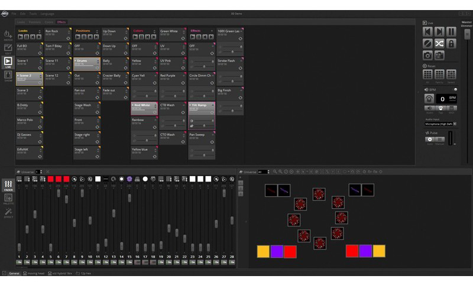
Task: Pause playback in the Live panel
Action: coord(451,31)
